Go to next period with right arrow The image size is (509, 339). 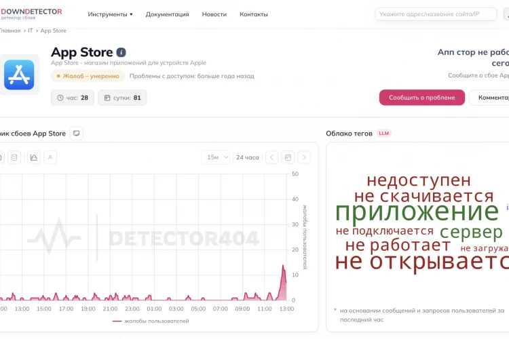(304, 157)
